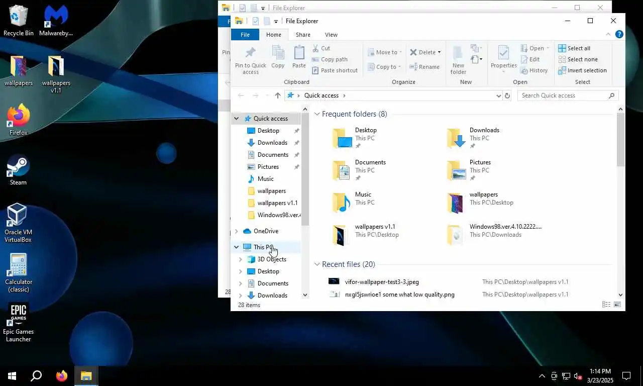Open the File menu tab
Screen dimensions: 643x386
tap(245, 35)
